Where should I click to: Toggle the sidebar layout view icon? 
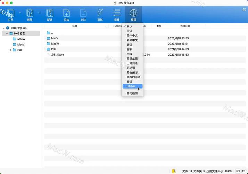click(238, 171)
